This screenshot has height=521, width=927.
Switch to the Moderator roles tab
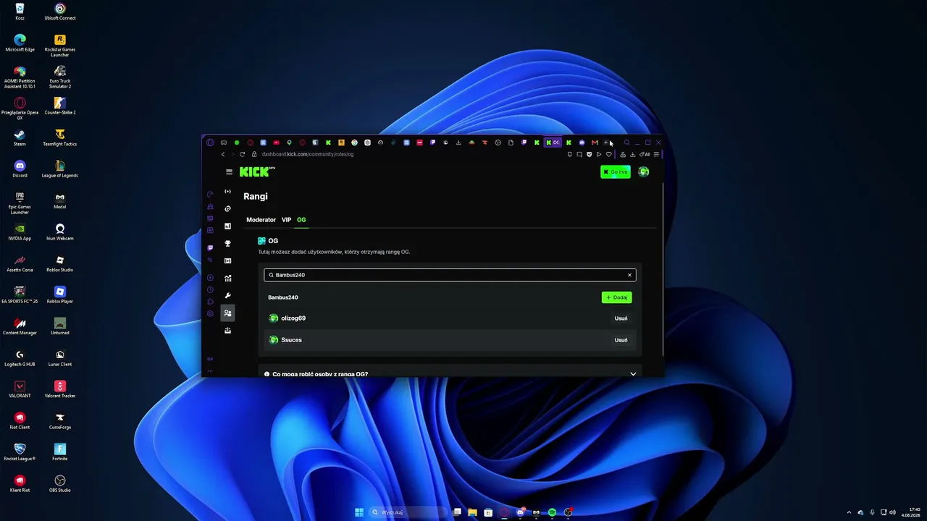click(261, 220)
